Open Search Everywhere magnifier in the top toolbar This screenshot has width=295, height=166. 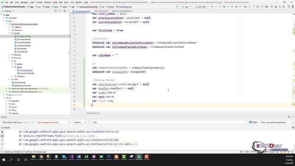(289, 7)
